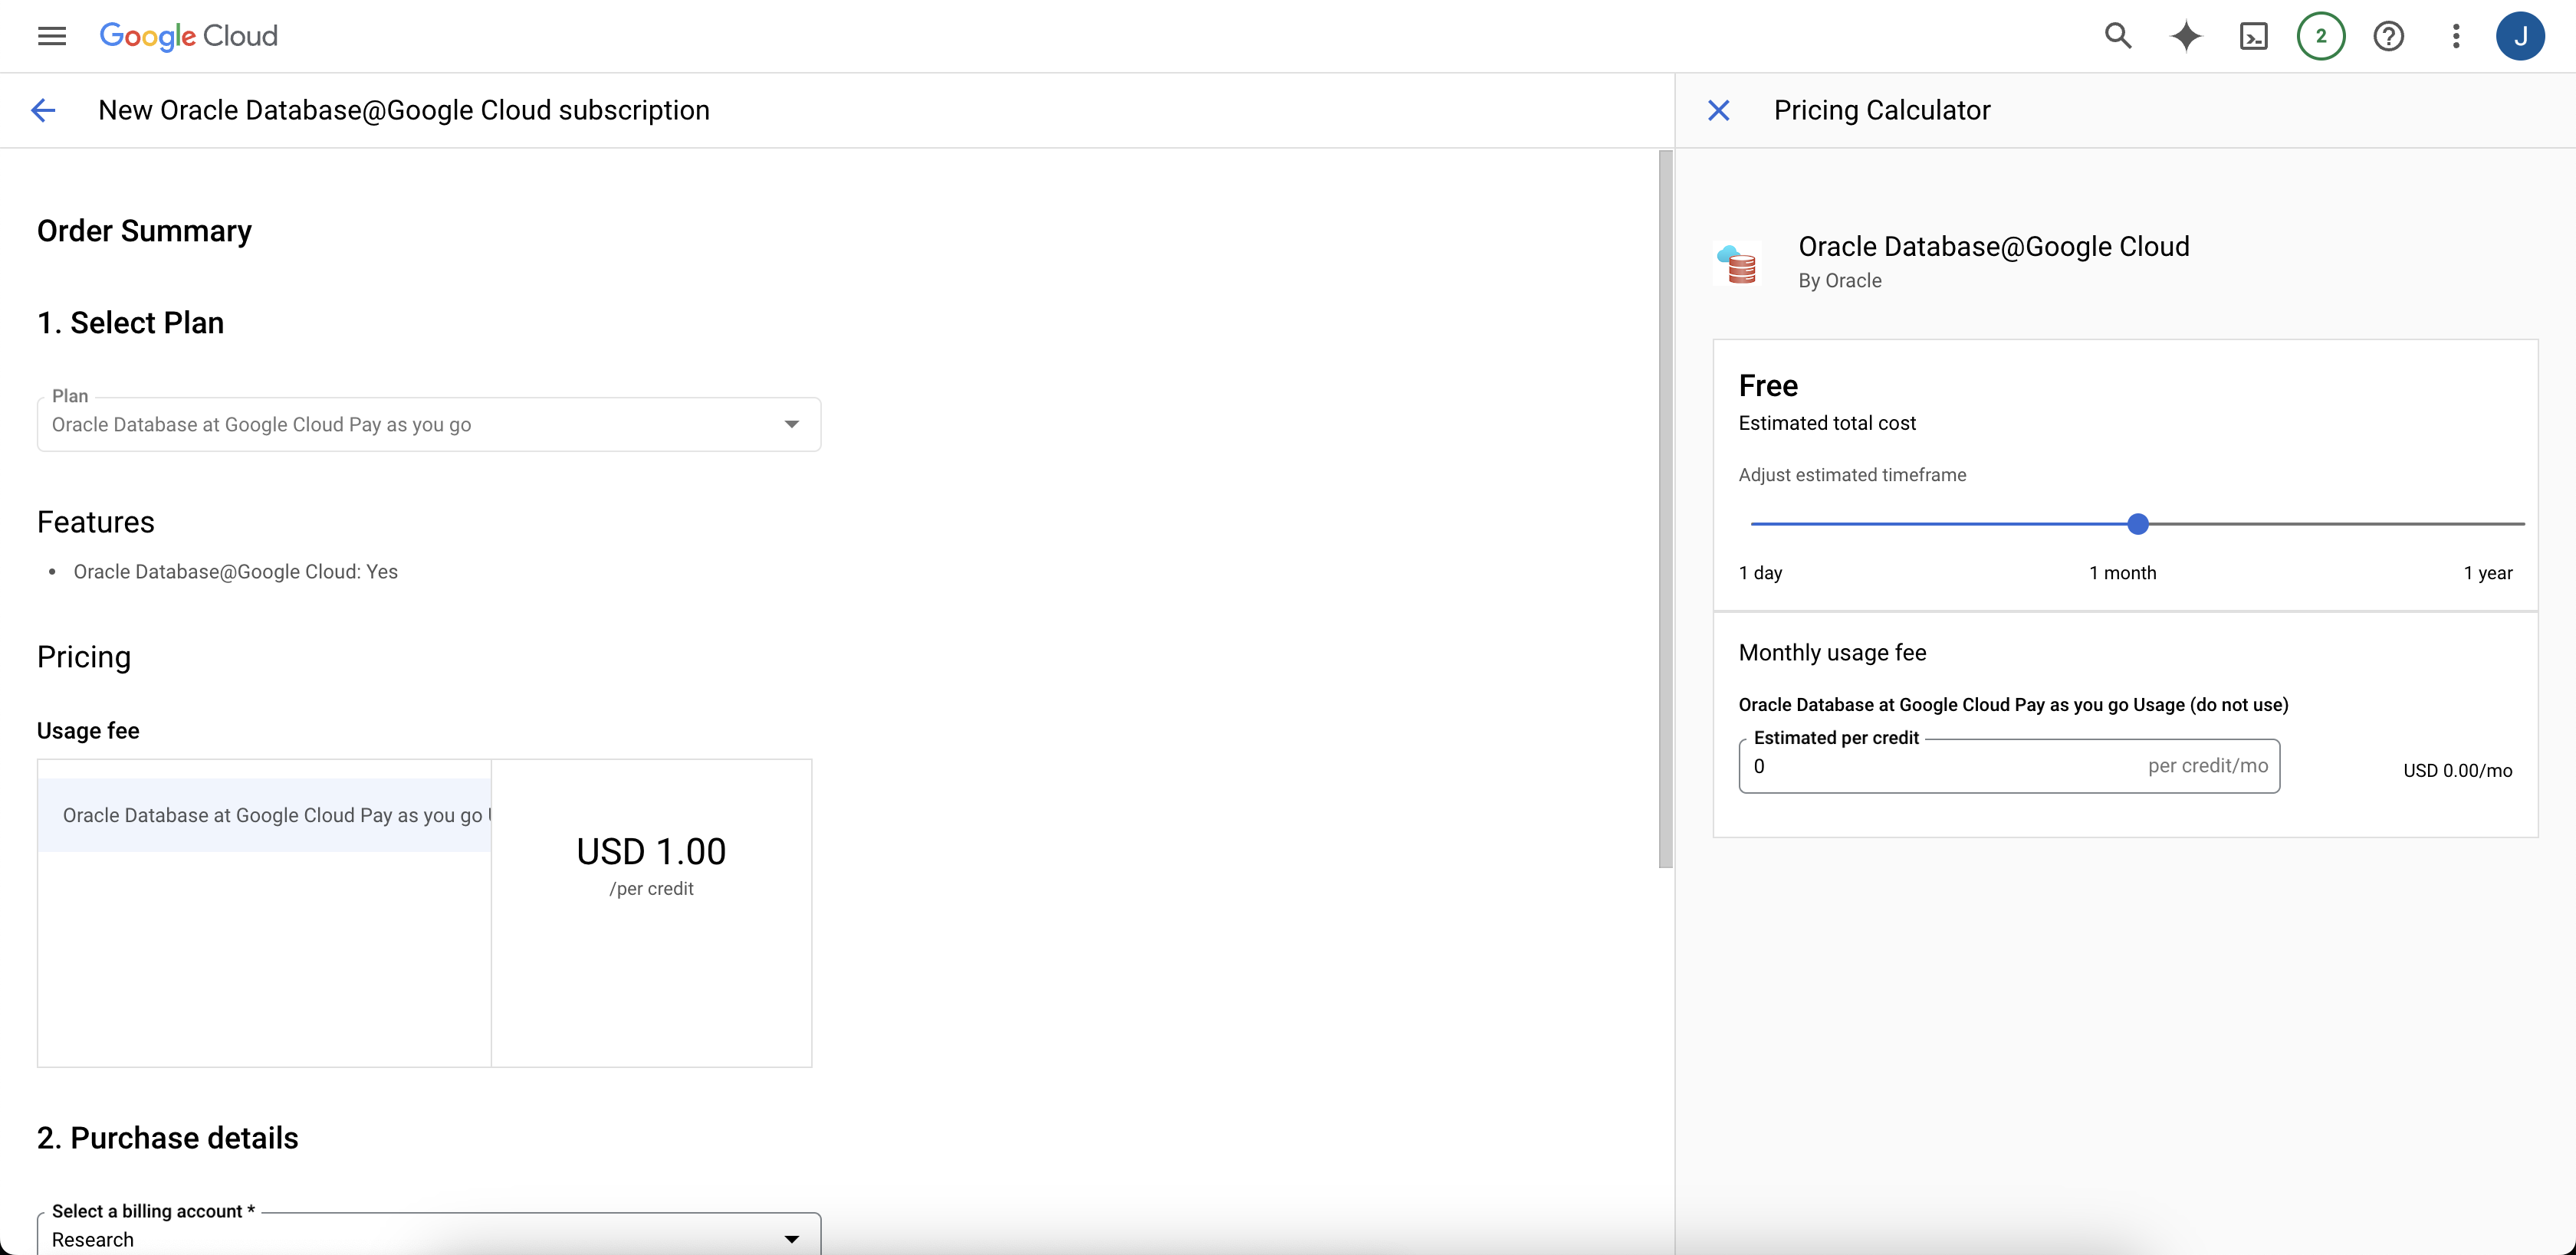This screenshot has height=1255, width=2576.
Task: Click the Oracle Database@Google Cloud title link
Action: coord(1993,246)
